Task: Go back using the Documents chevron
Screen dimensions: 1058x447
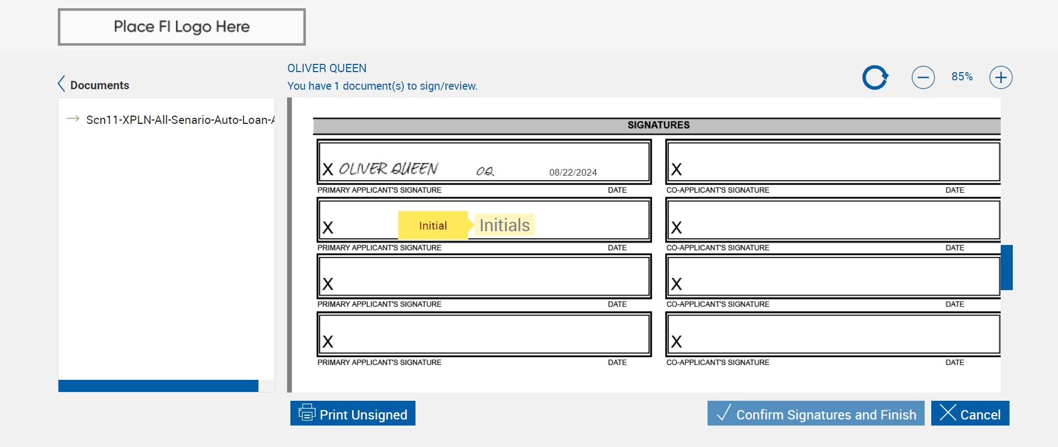Action: point(61,84)
